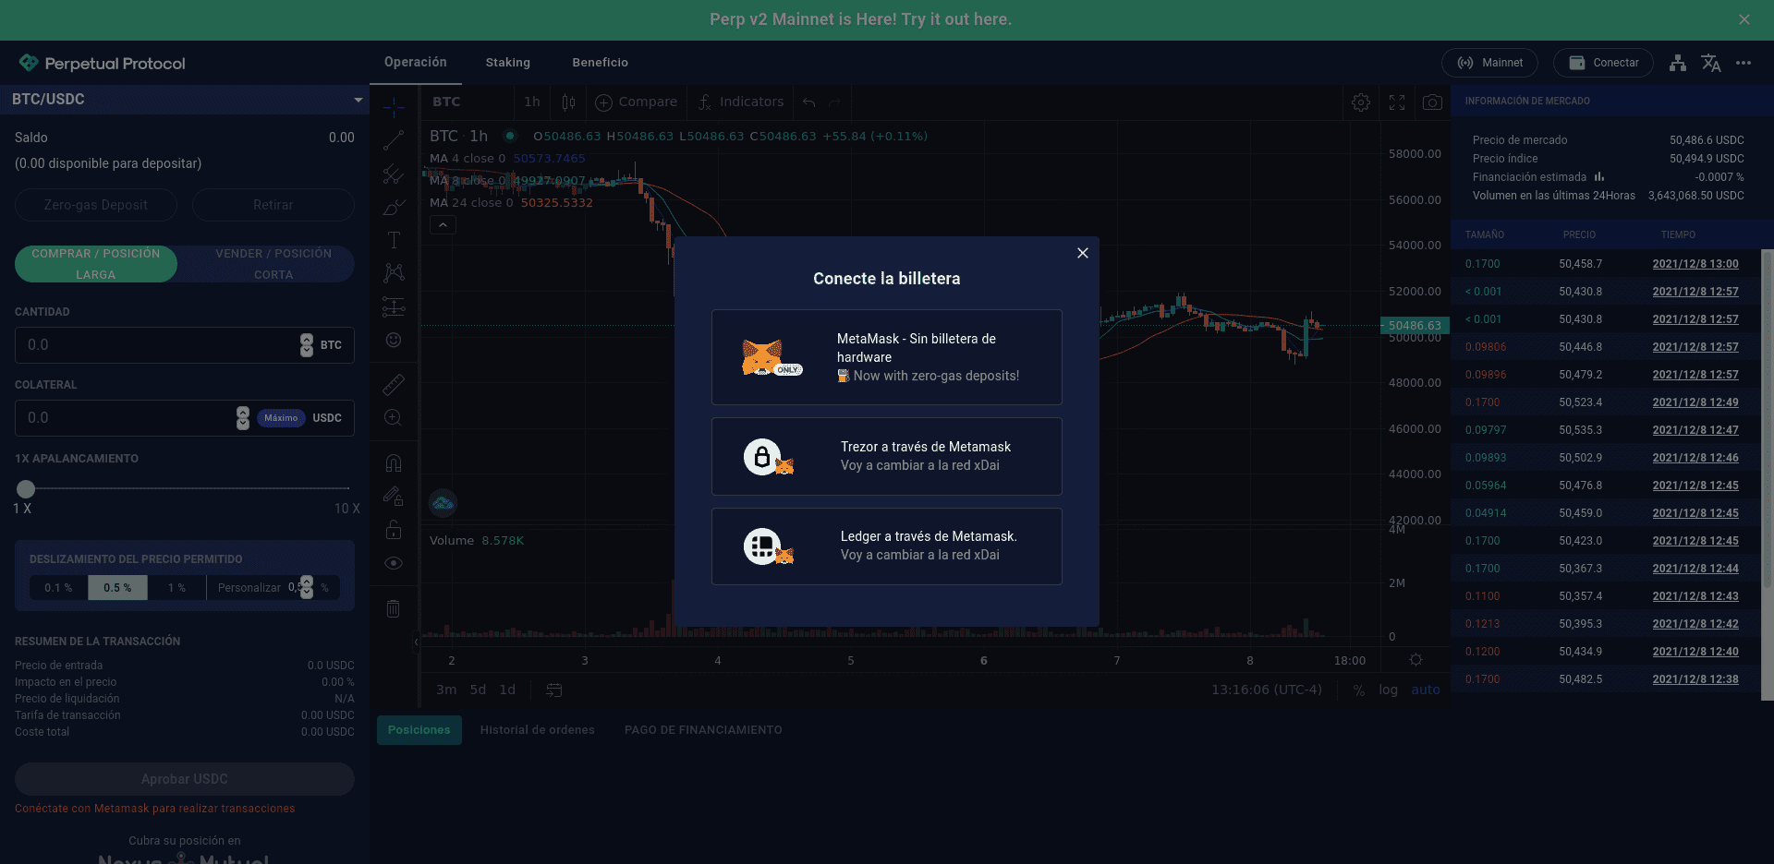Click the Máximo collateral button
Viewport: 1774px width, 864px height.
tap(281, 418)
